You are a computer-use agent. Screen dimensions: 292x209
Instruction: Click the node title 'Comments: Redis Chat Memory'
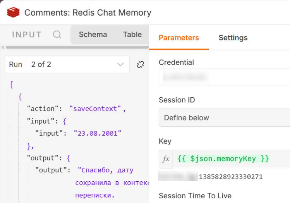[88, 13]
